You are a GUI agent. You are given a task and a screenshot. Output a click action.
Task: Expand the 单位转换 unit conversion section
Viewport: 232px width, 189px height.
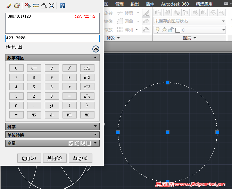click(x=95, y=134)
